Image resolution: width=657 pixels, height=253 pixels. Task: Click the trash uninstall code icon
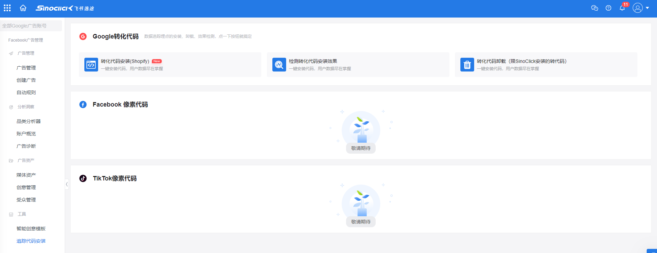pyautogui.click(x=467, y=65)
